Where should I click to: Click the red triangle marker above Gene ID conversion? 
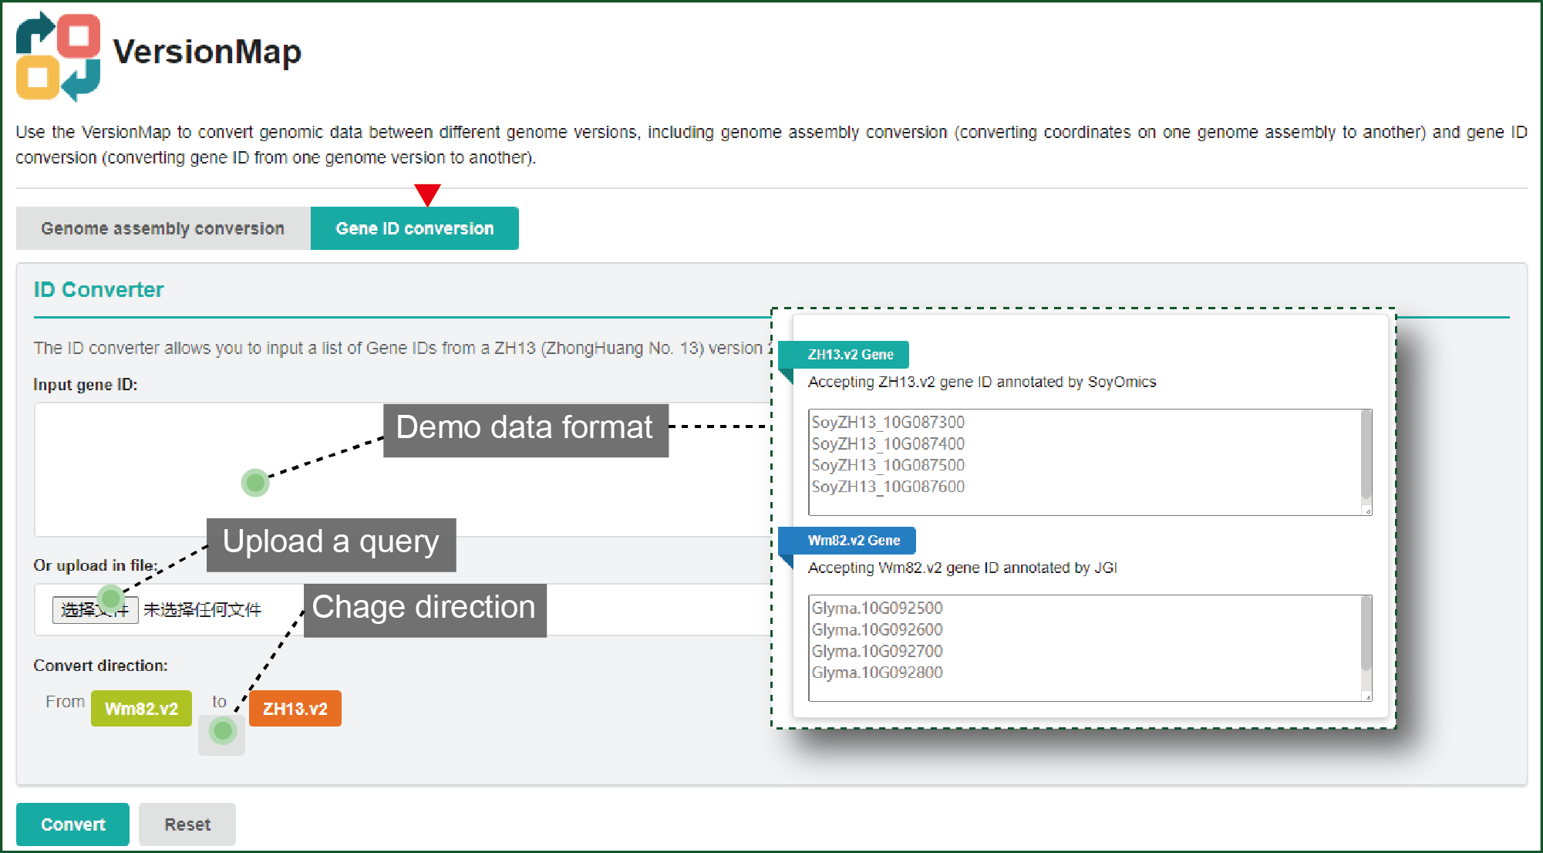click(427, 194)
